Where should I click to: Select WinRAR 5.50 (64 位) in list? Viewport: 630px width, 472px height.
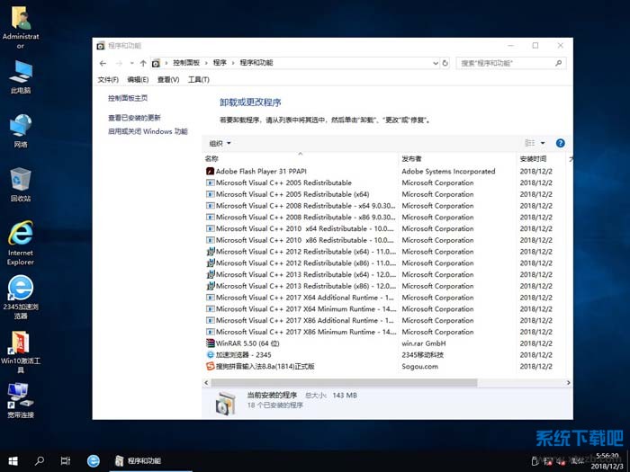coord(247,343)
